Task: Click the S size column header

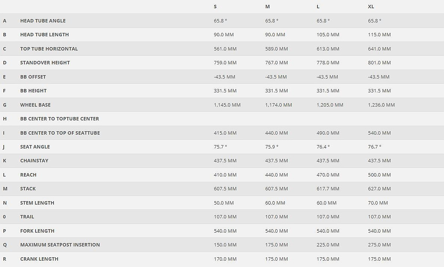Action: tap(215, 7)
